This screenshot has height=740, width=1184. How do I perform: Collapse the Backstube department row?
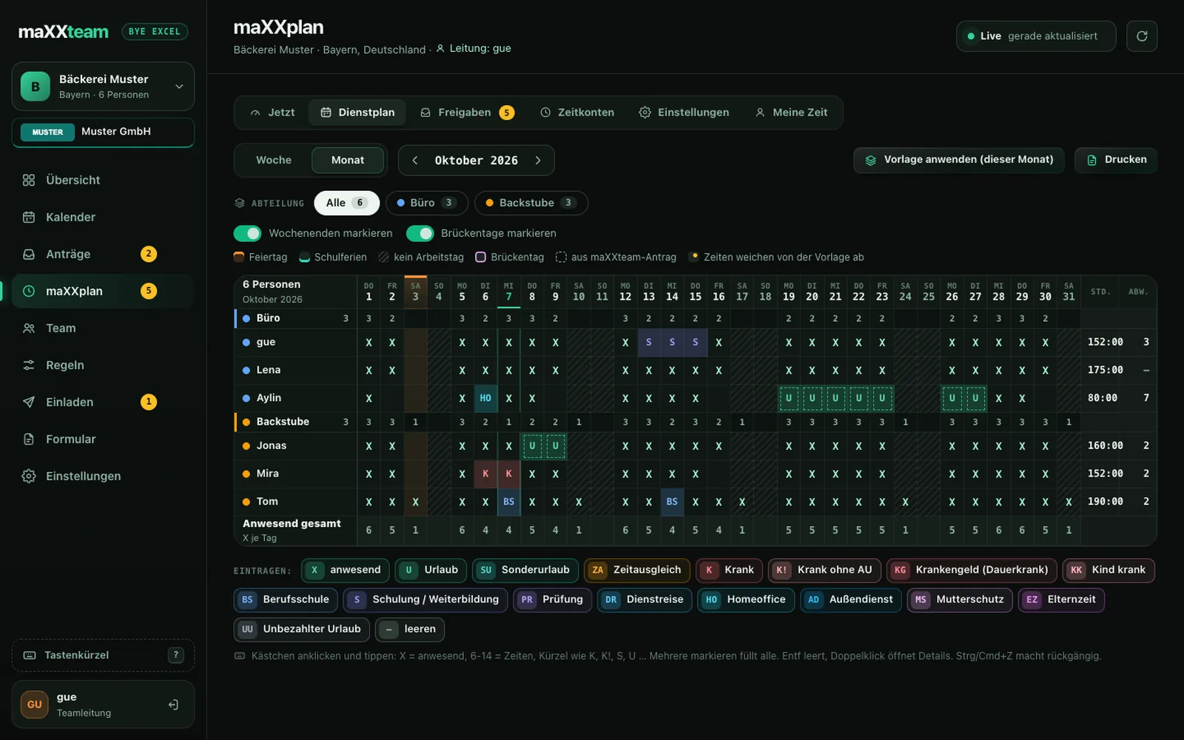click(295, 422)
